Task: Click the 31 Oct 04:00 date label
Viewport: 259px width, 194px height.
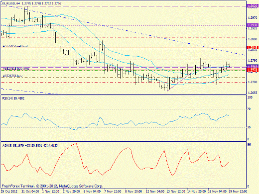Action: pyautogui.click(x=30, y=191)
